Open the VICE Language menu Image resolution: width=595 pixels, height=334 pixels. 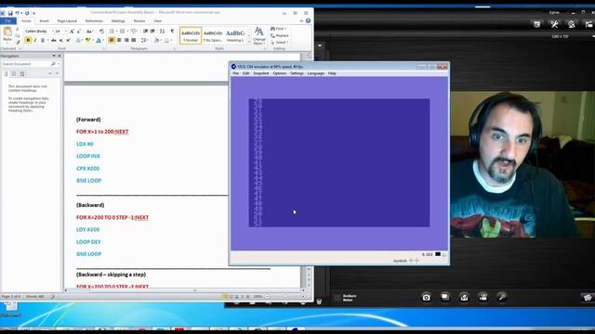click(316, 73)
